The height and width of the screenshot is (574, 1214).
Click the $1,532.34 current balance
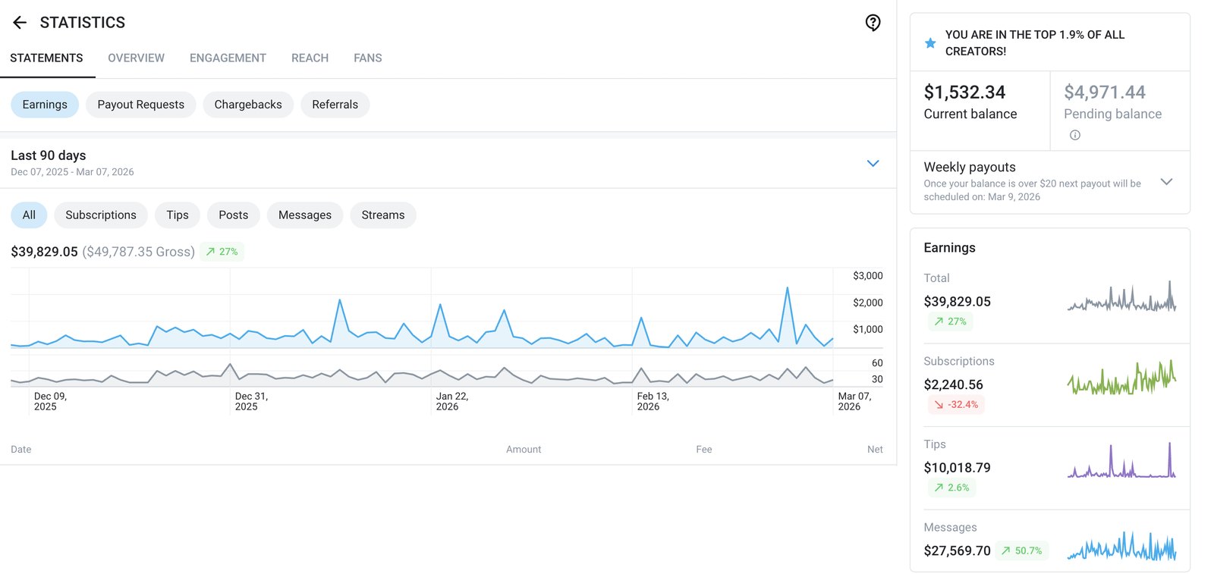(964, 93)
